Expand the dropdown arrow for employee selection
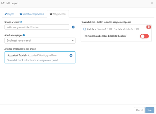 (x=73, y=40)
